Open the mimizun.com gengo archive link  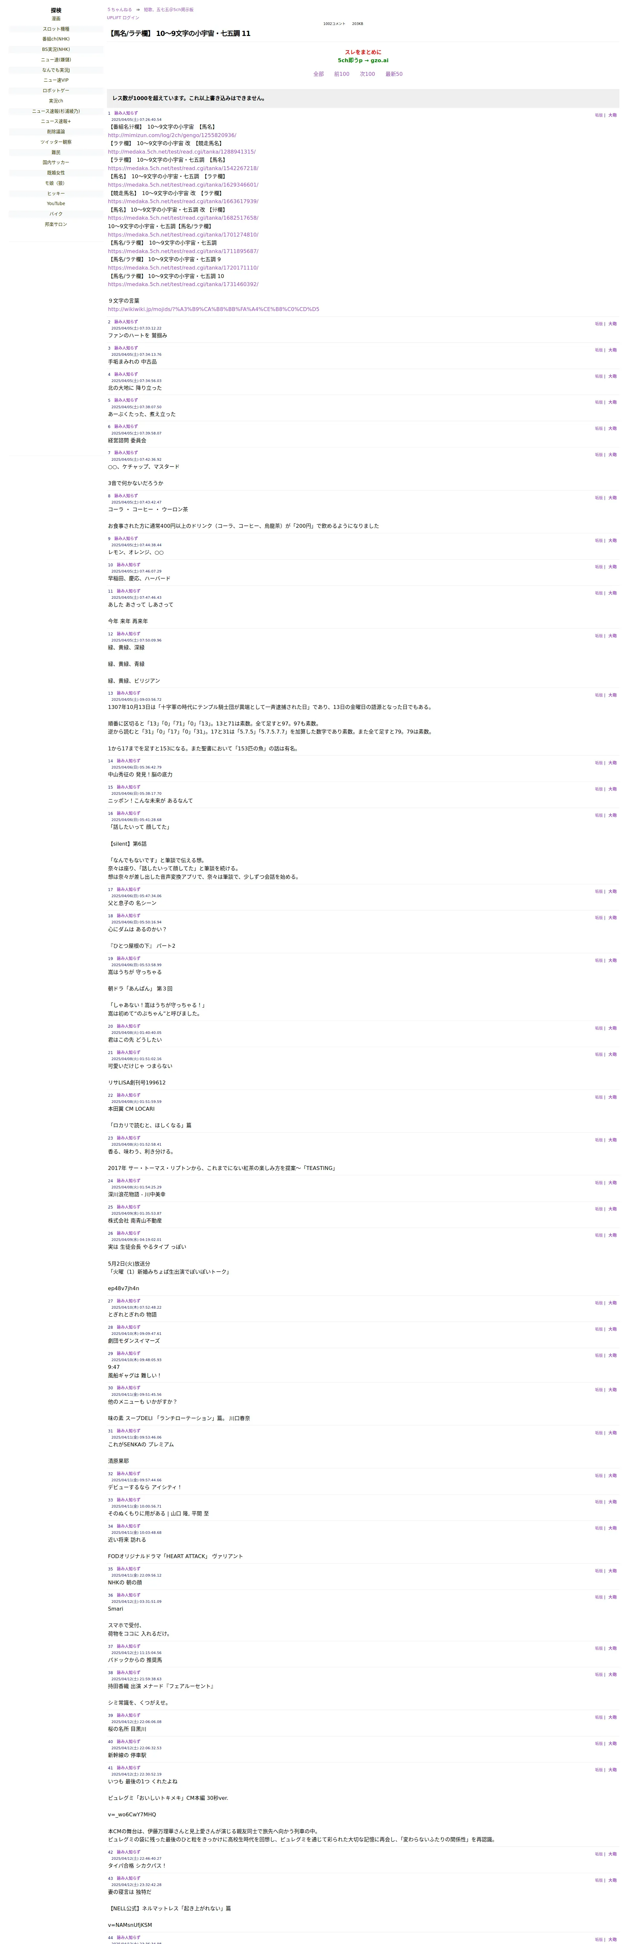point(171,135)
